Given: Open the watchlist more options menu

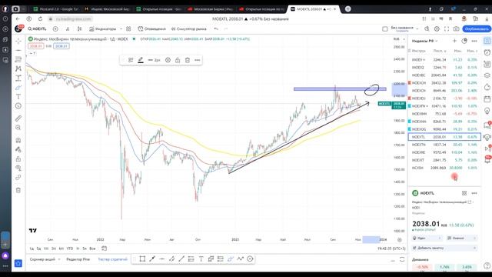Looking at the screenshot, I should pyautogui.click(x=474, y=41).
